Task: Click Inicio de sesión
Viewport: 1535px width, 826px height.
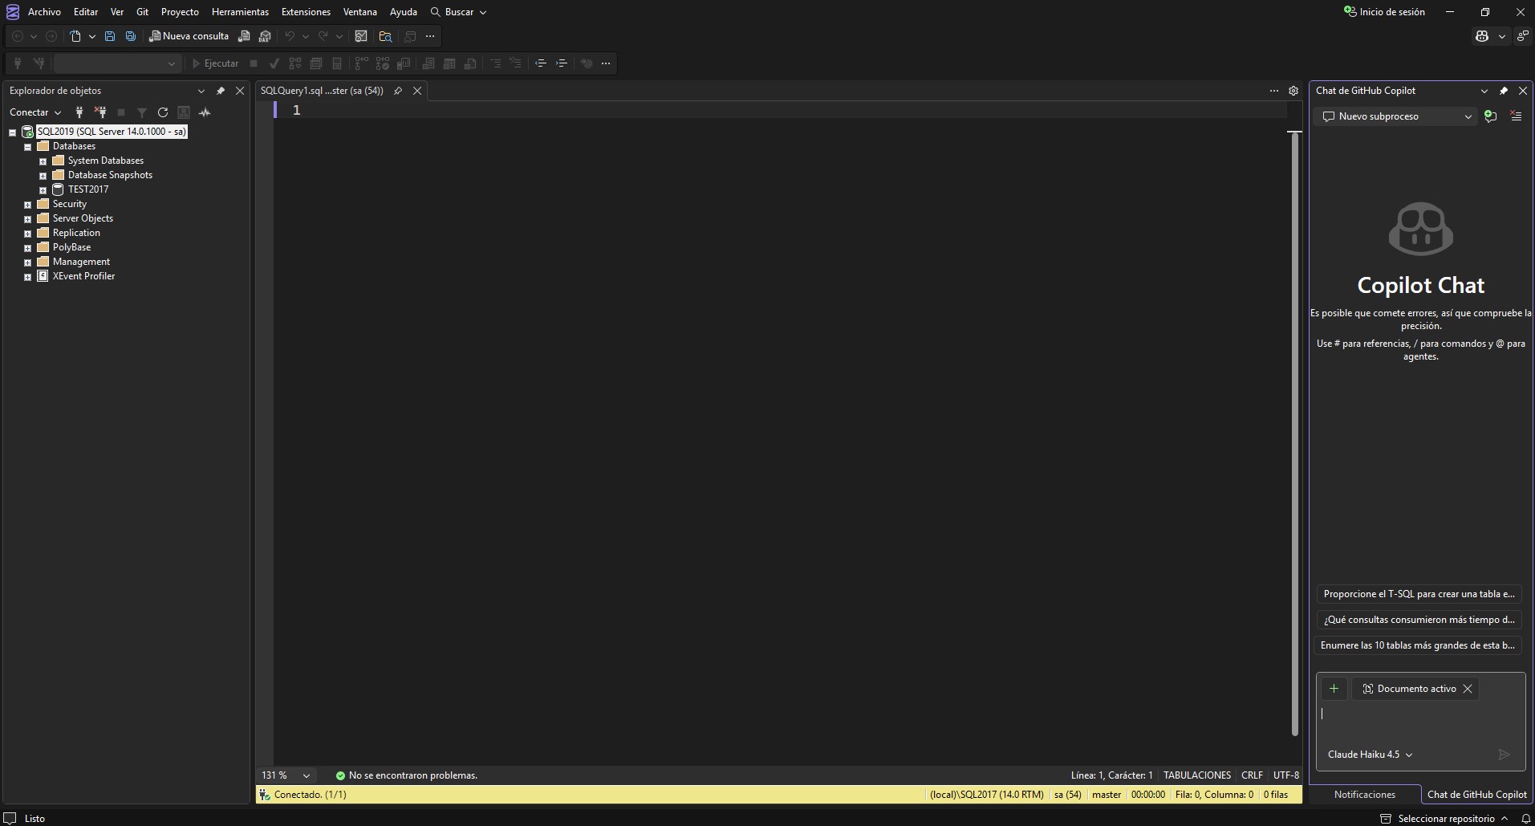Action: (1385, 12)
